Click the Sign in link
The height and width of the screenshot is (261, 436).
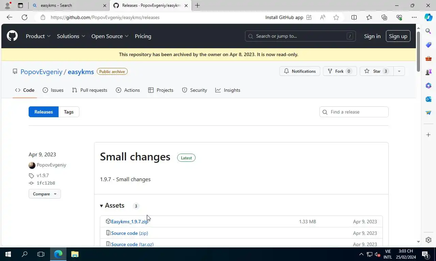372,36
